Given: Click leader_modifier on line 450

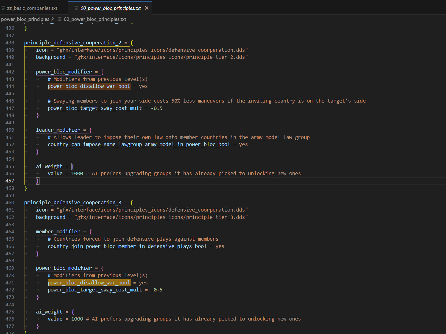Looking at the screenshot, I should pos(58,130).
